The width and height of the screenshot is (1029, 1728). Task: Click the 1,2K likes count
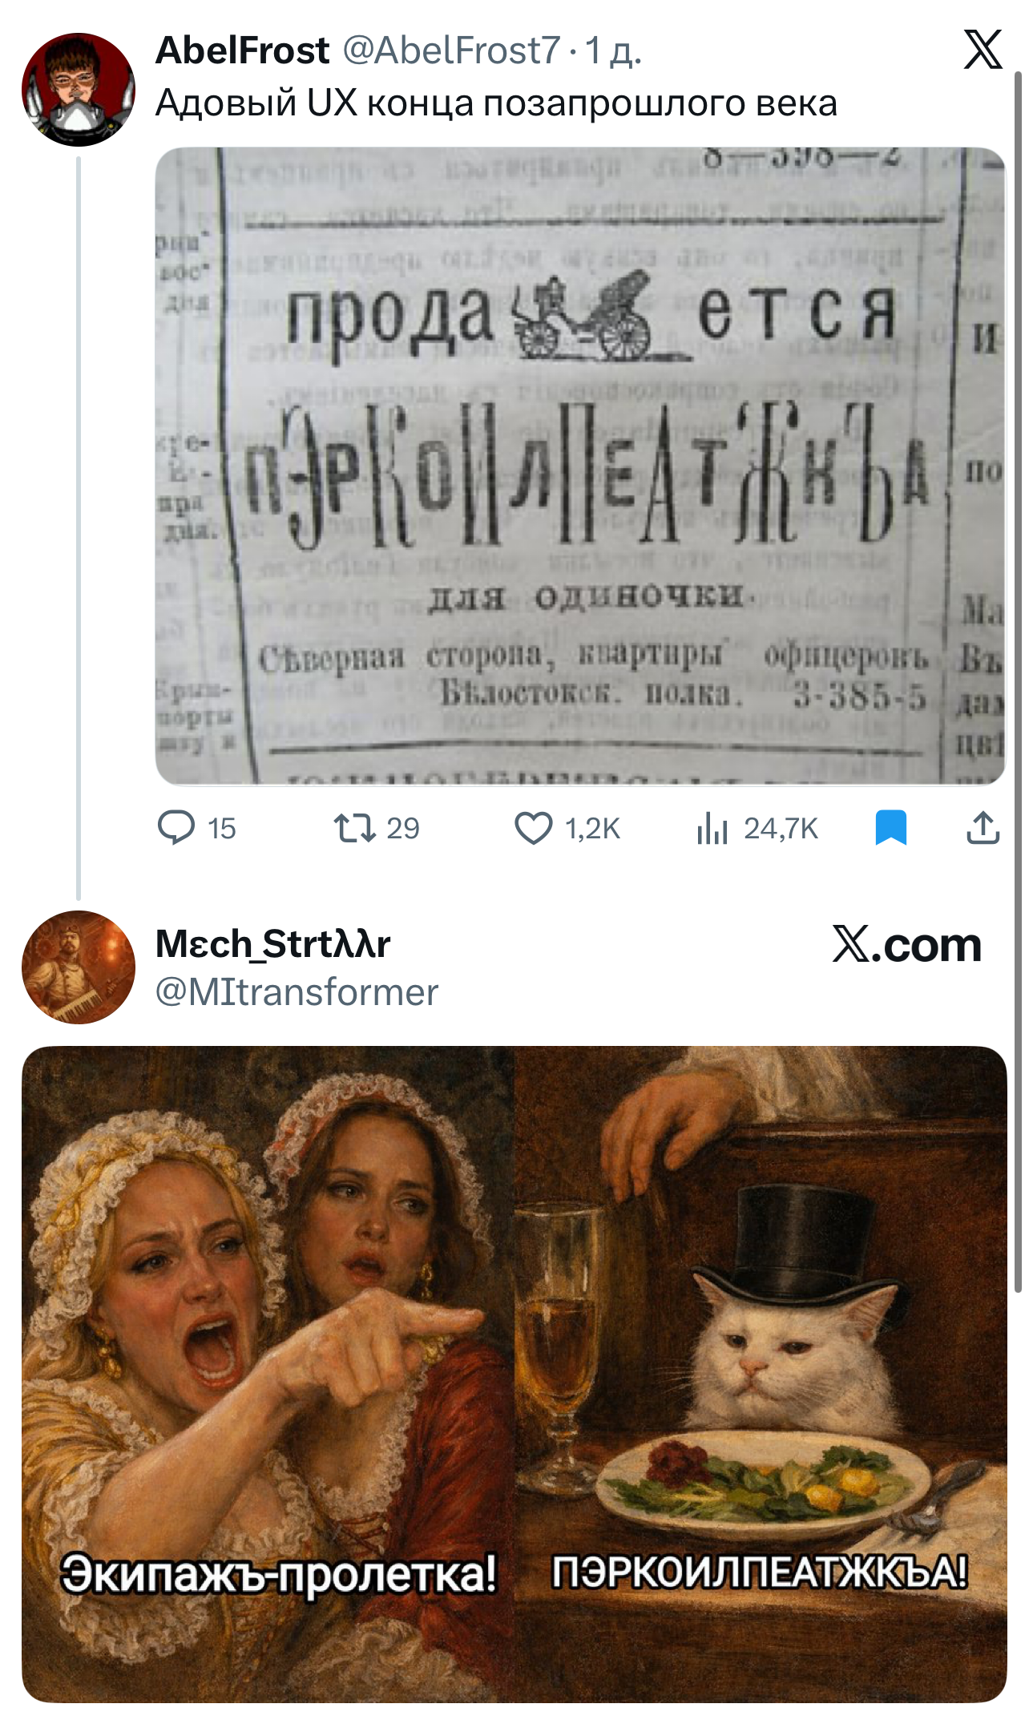click(592, 828)
